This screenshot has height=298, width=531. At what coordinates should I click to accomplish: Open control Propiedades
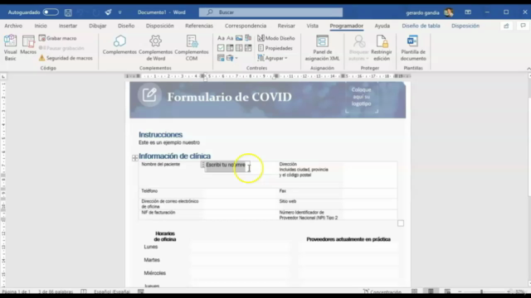coord(275,48)
